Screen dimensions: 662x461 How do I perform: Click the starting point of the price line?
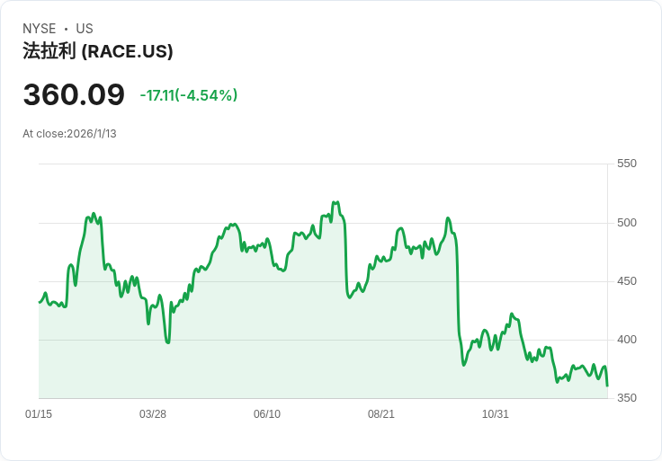click(x=40, y=302)
